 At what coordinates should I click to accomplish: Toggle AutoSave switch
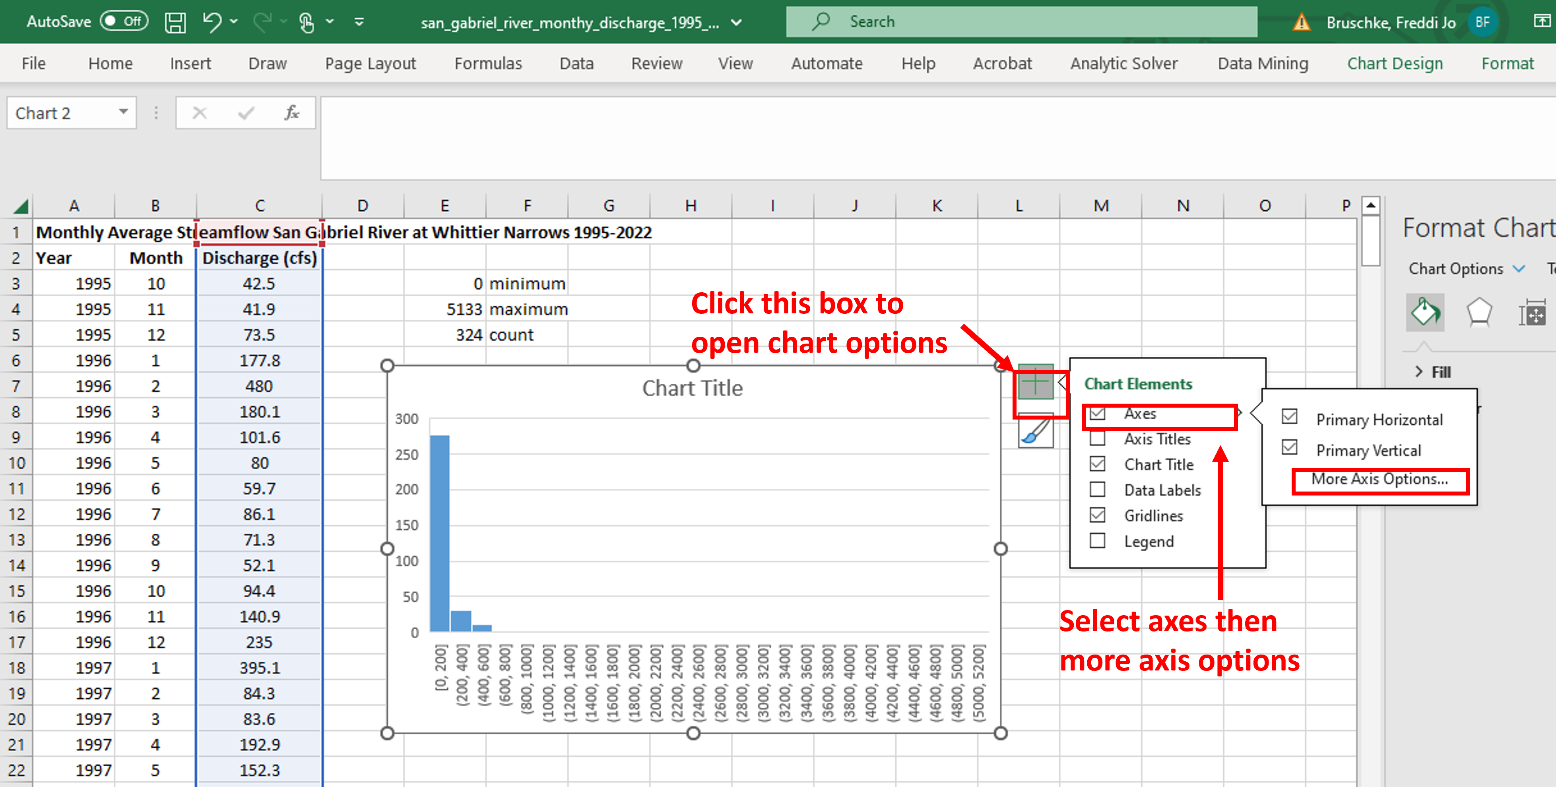[x=124, y=22]
